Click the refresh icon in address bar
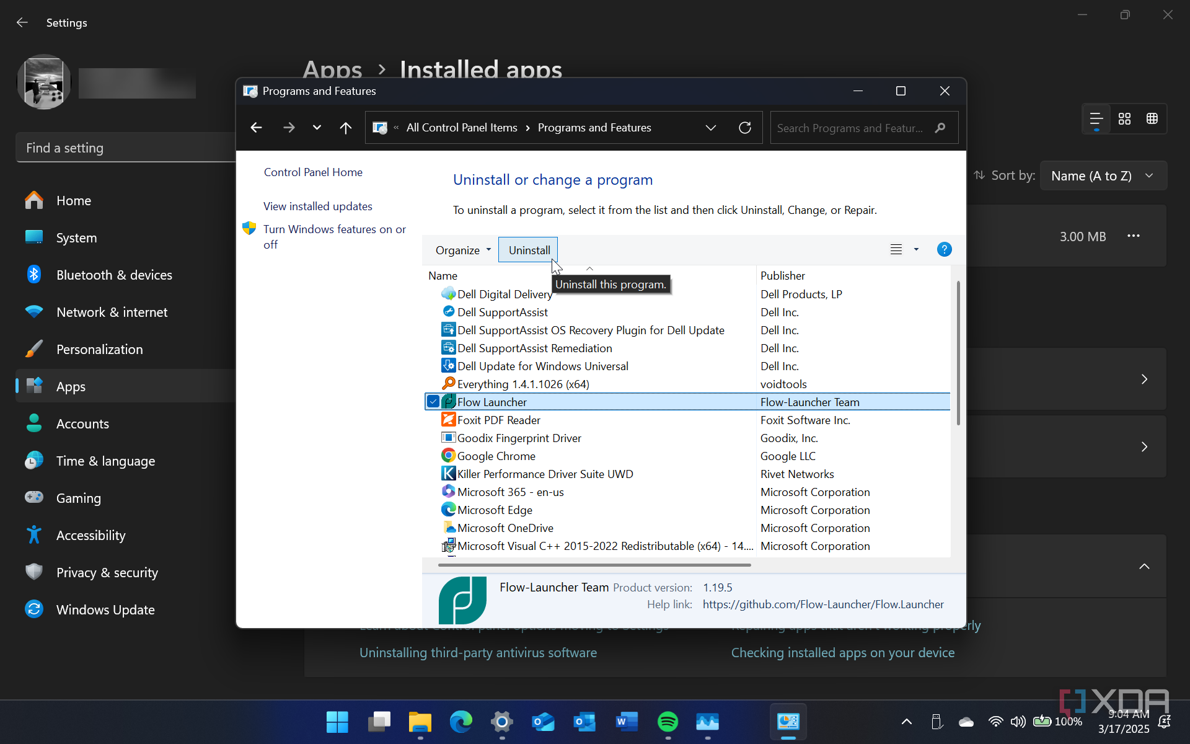 745,128
